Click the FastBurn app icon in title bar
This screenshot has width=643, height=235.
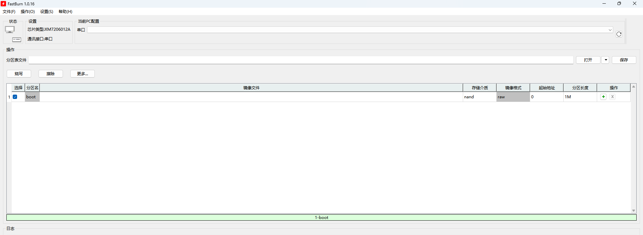click(x=3, y=4)
